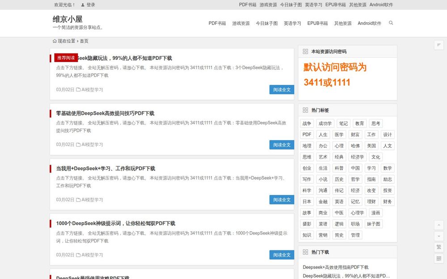447x279 pixels.
Task: Open post title 1000个DeepSeek神级提示词
Action: tap(115, 224)
